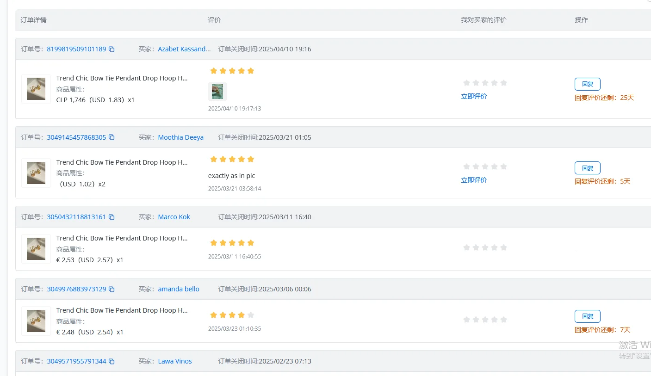Open product thumbnail of Marco Kok order
Viewport: 651px width, 376px height.
coord(36,249)
